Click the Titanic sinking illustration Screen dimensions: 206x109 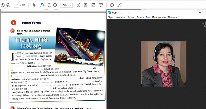tap(80, 46)
